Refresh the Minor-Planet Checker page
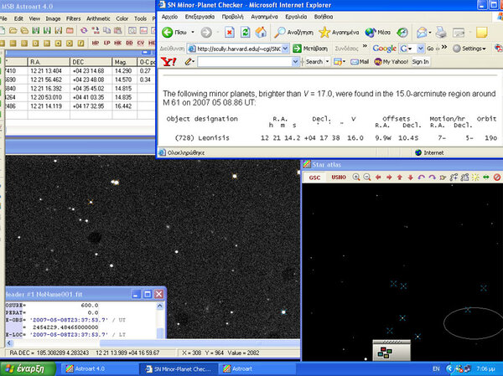Screen dimensions: 503x376 pos(246,32)
